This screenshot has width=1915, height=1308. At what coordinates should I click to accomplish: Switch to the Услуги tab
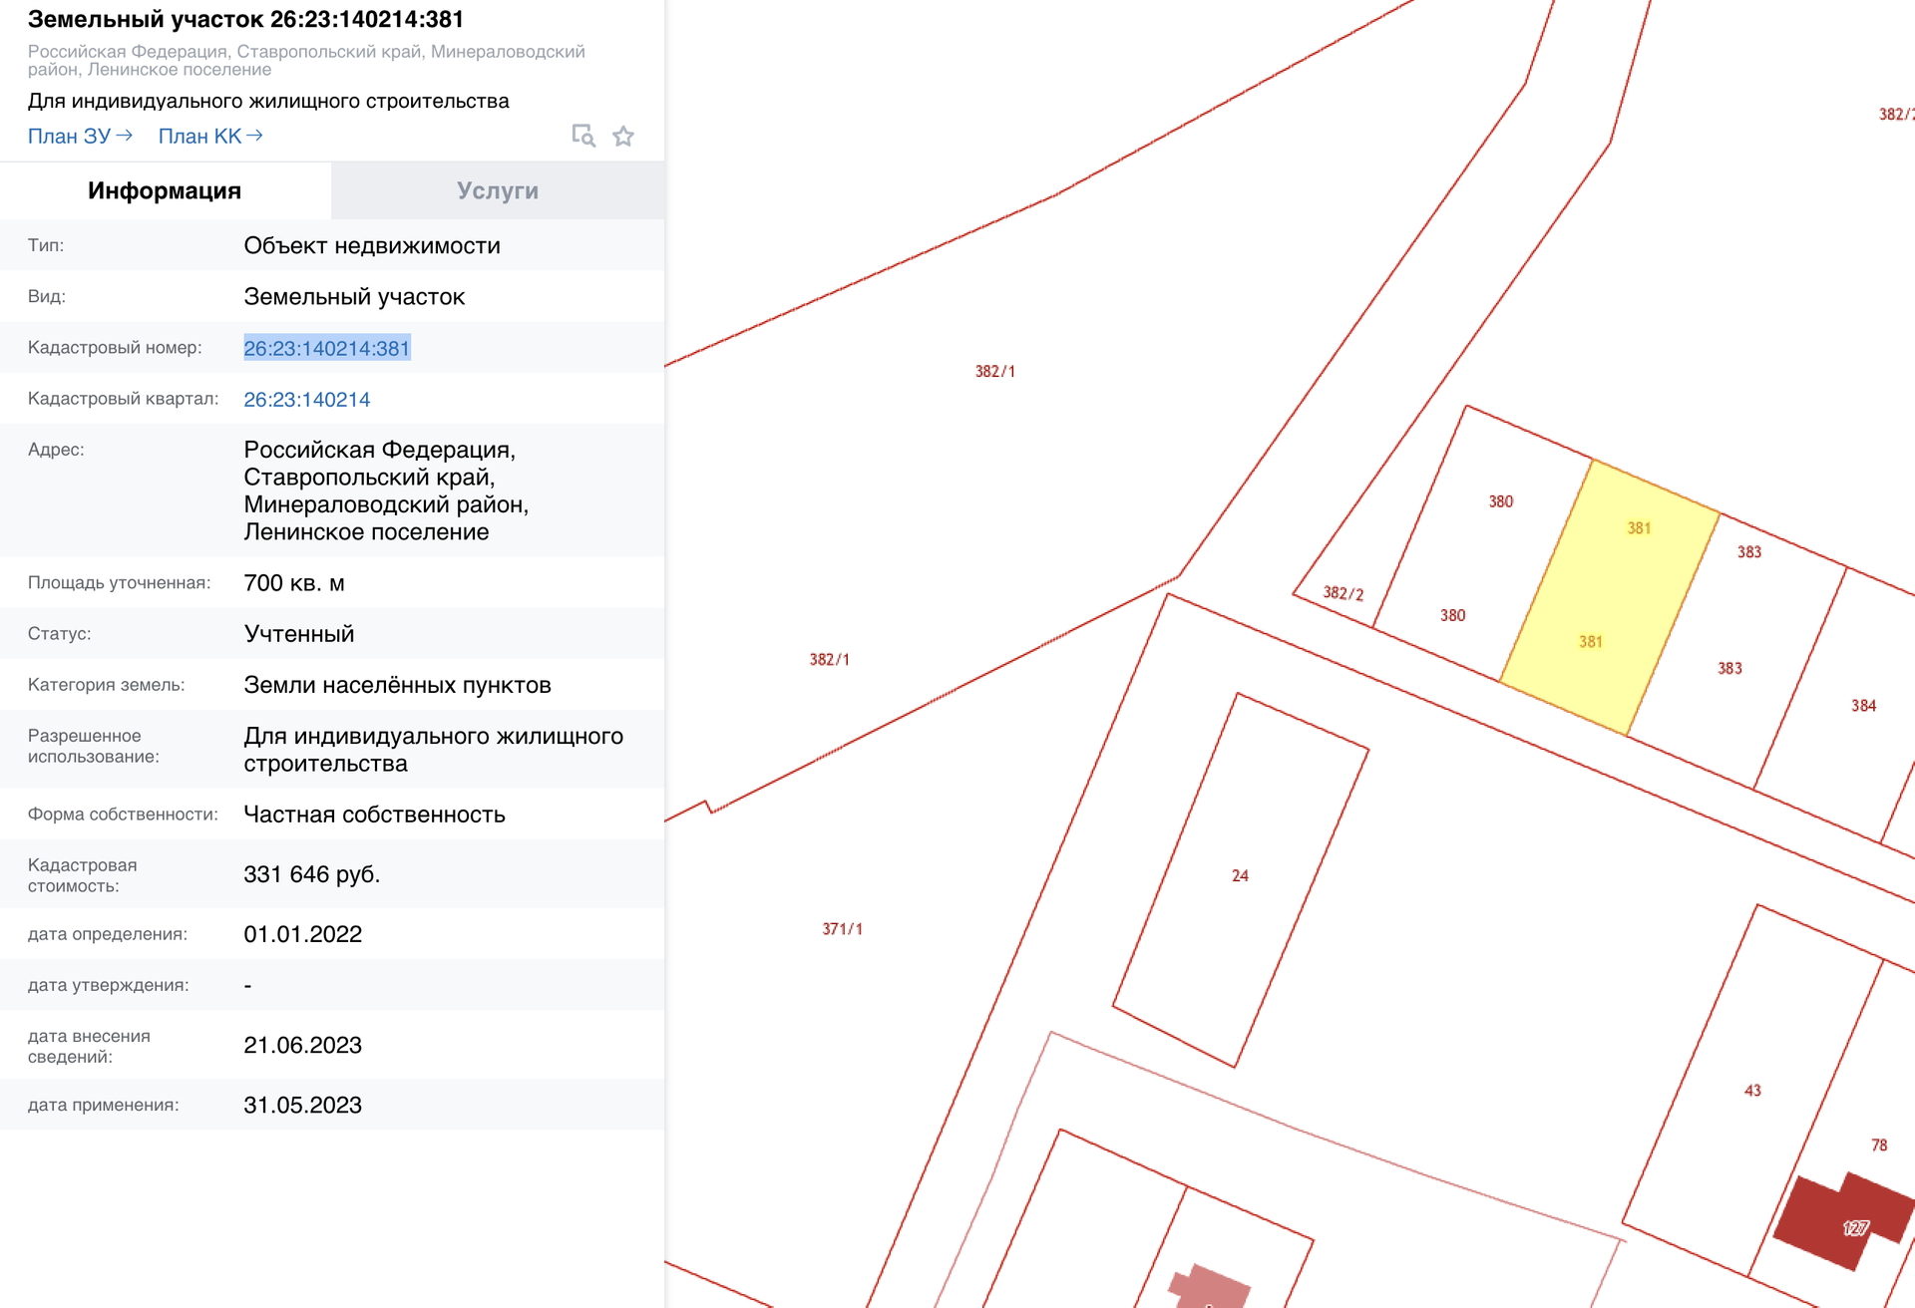coord(497,190)
